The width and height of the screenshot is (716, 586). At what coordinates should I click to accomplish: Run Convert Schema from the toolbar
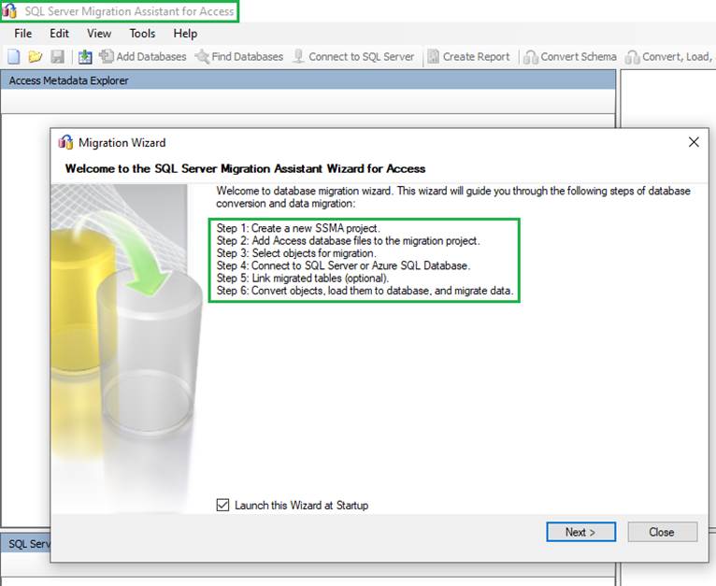tap(570, 56)
